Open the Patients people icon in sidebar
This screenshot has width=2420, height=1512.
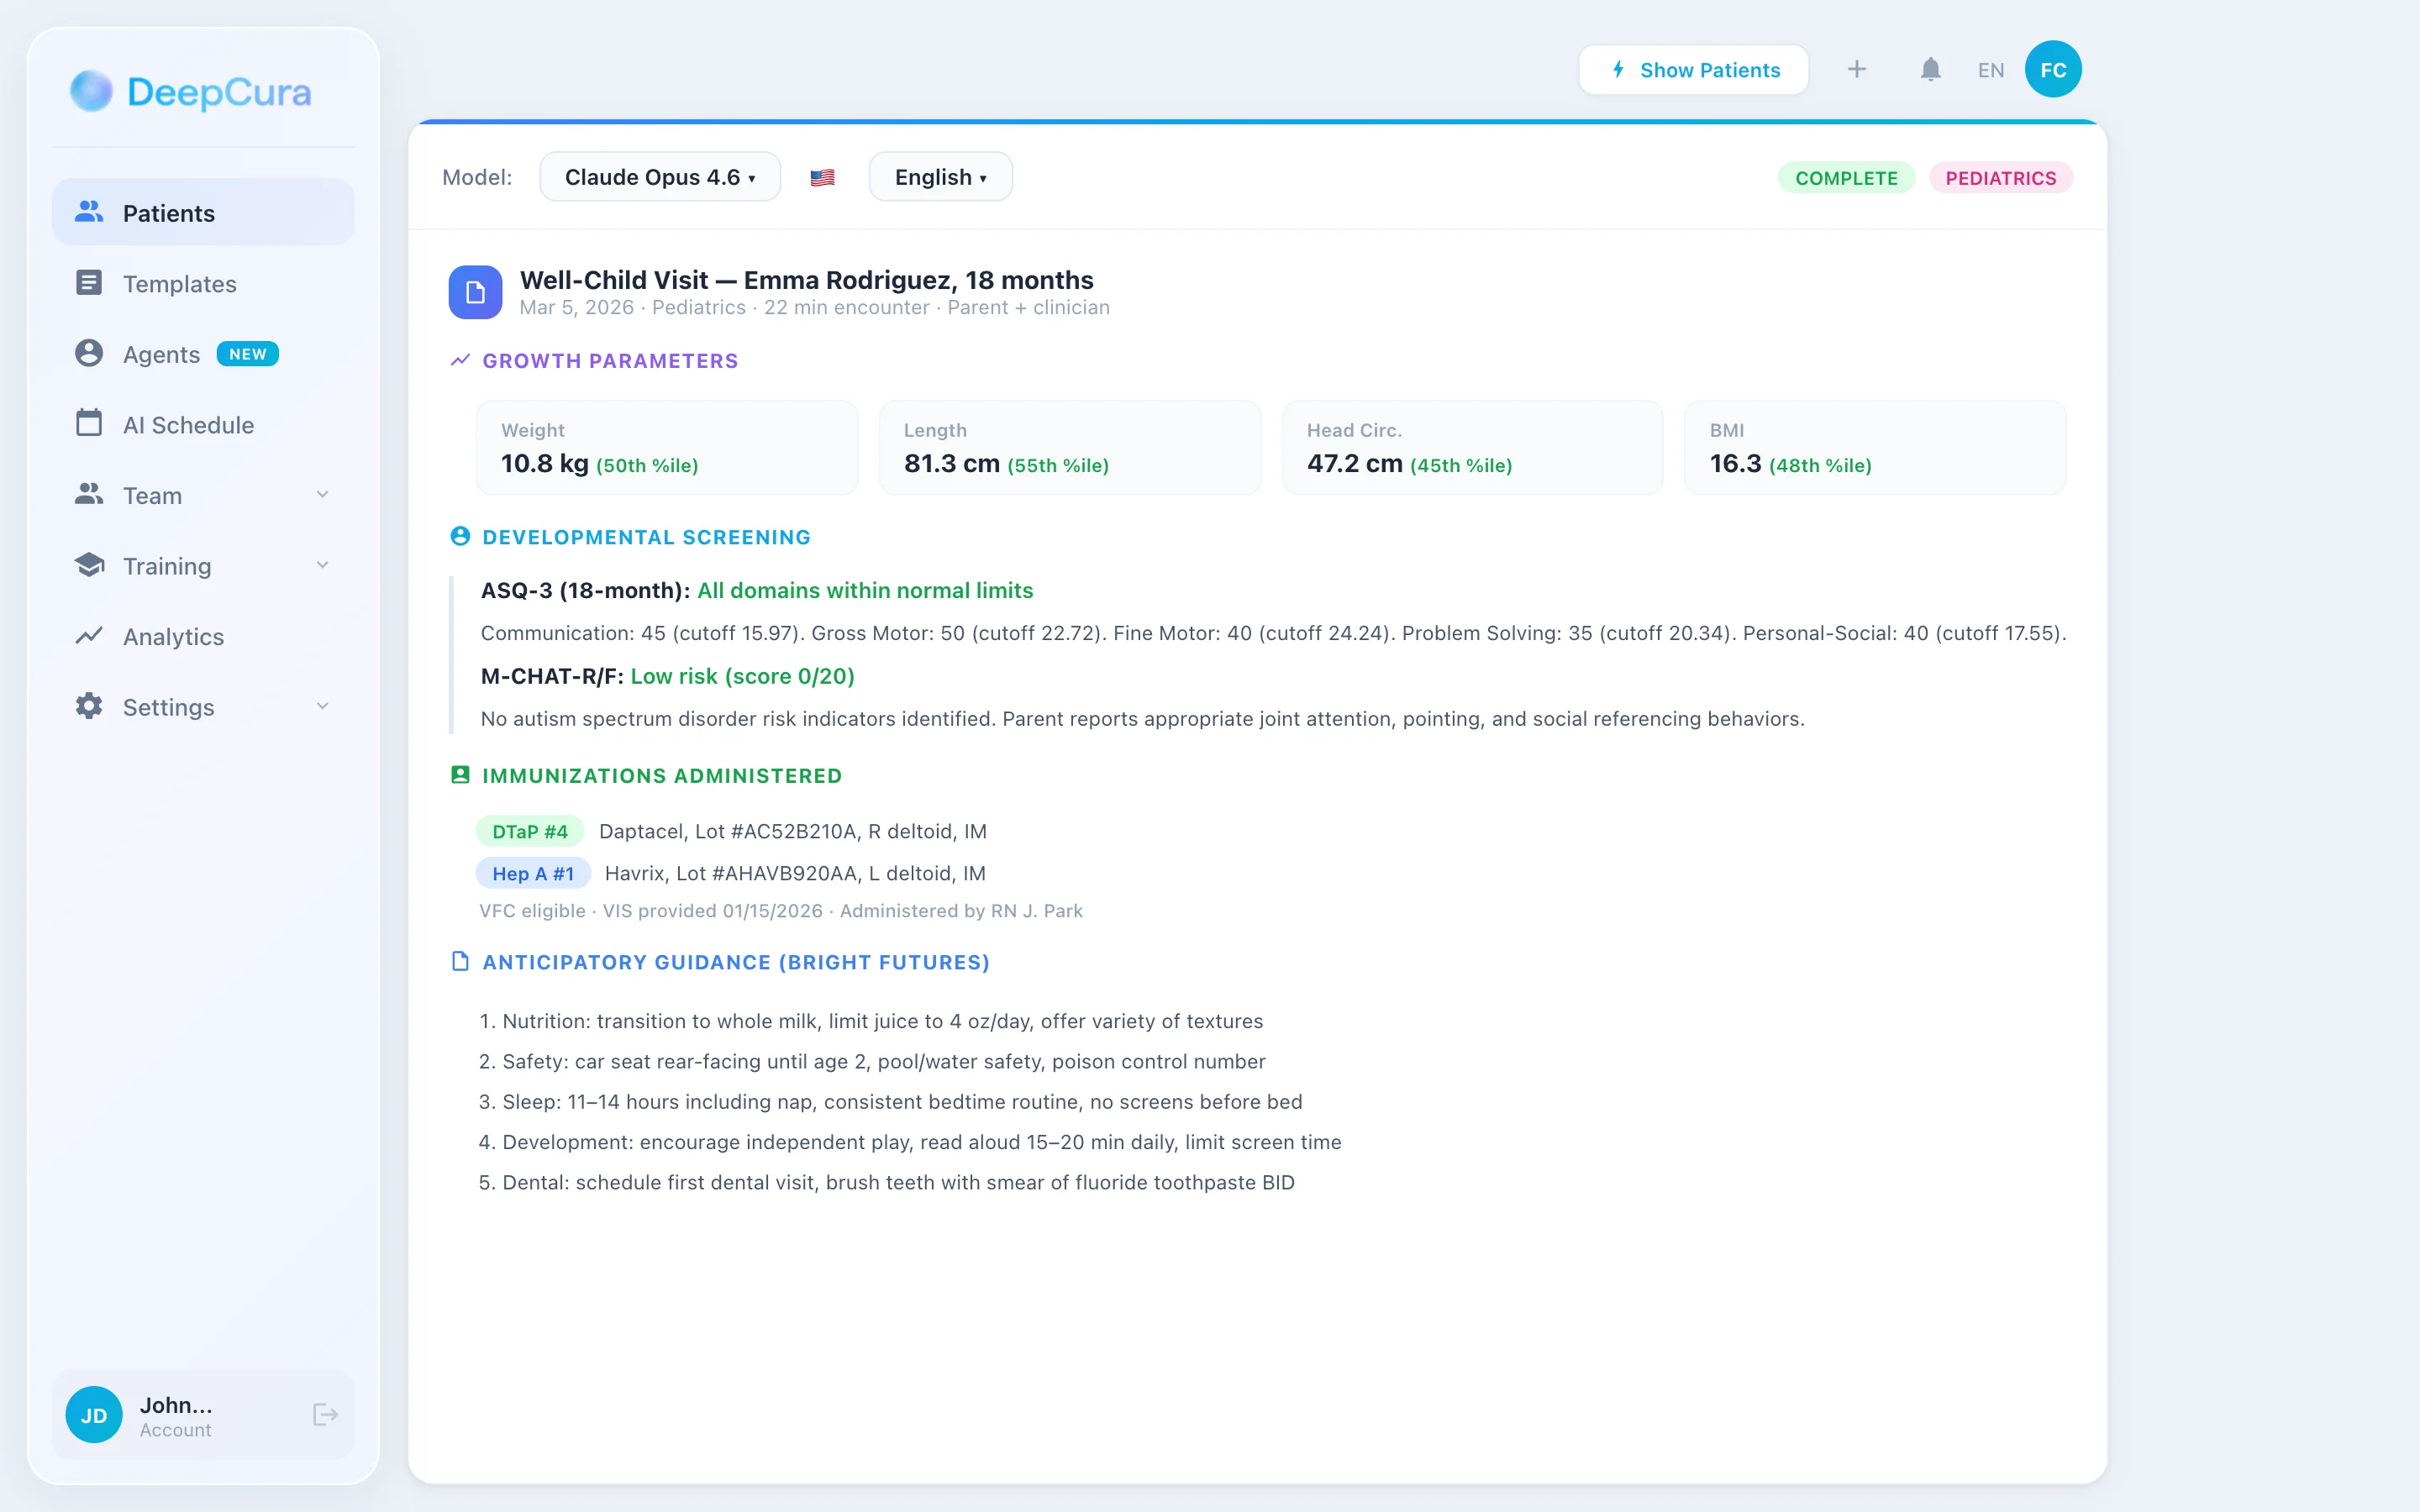point(89,212)
